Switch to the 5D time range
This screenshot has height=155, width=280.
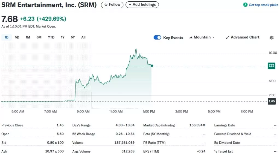click(17, 37)
